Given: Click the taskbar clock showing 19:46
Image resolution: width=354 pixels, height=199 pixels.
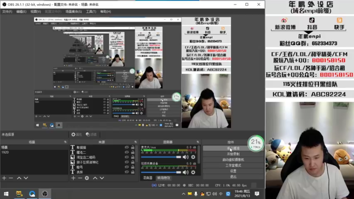Looking at the screenshot, I should pos(242,194).
